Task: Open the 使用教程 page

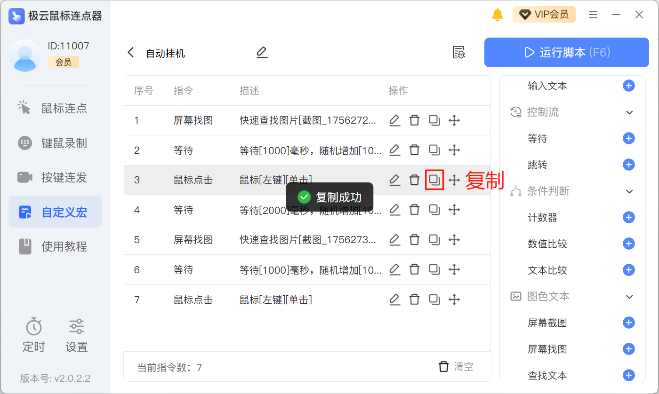Action: tap(55, 246)
